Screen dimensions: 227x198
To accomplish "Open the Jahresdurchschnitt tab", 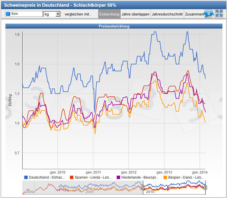I will click(167, 14).
